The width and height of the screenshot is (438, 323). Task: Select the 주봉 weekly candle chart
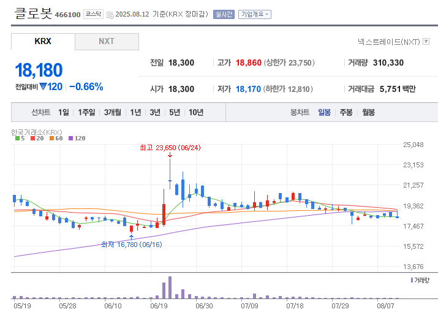(x=346, y=112)
